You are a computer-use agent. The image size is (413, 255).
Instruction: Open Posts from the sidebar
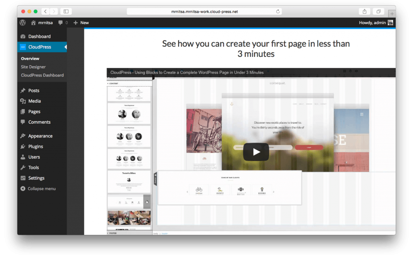click(33, 91)
